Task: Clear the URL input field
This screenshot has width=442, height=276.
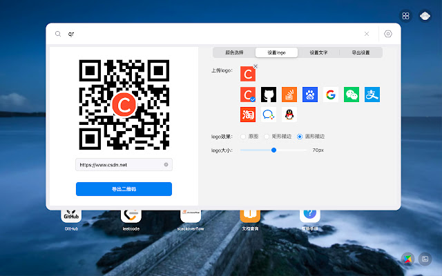Action: point(166,164)
